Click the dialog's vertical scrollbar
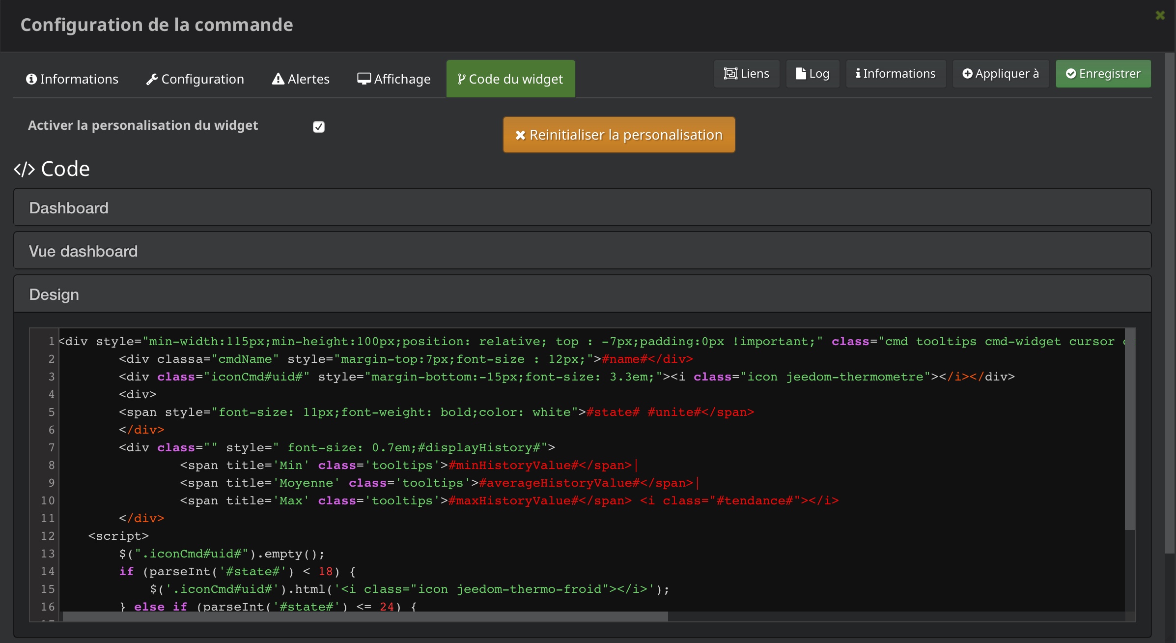 [1170, 303]
